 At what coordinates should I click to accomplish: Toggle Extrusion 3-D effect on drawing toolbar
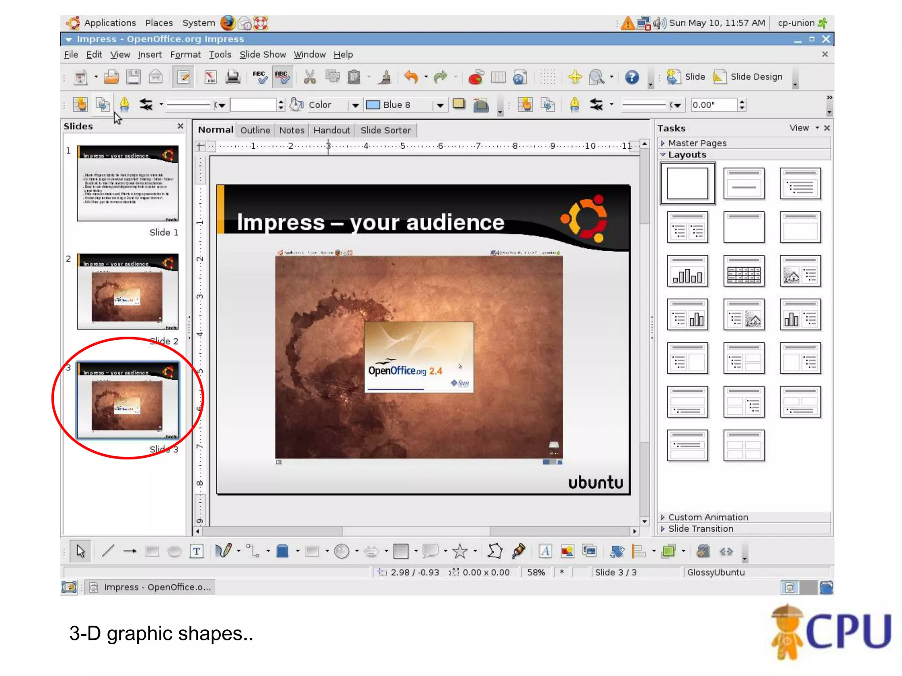tap(703, 551)
